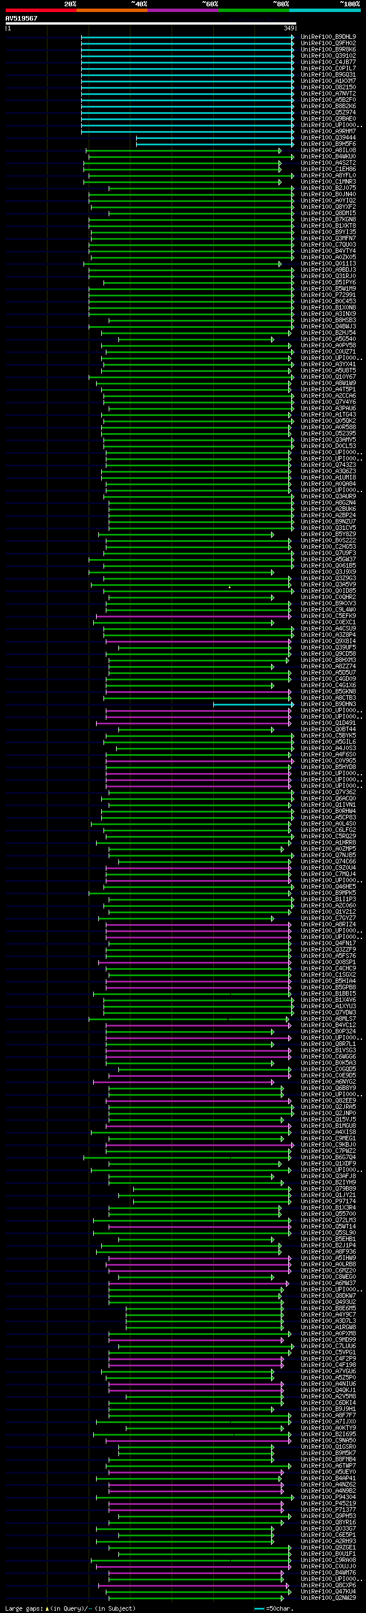This screenshot has width=366, height=1613.
Task: Select hit label UniRef100_C7MQJ4
Action: click(x=328, y=874)
